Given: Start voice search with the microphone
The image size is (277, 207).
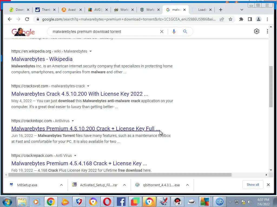Looking at the screenshot, I should 174,32.
